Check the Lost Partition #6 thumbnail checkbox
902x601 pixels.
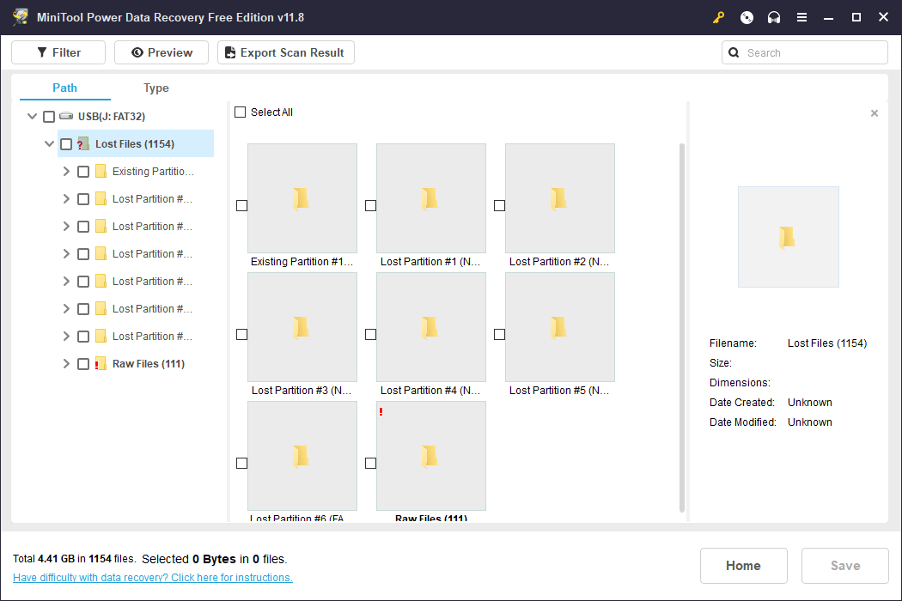[241, 464]
